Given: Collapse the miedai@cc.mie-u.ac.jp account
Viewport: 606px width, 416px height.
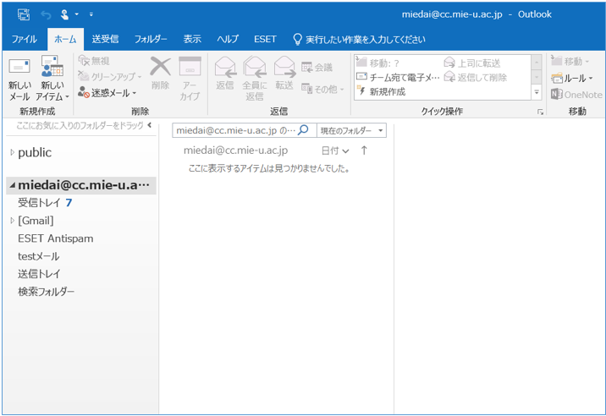Looking at the screenshot, I should coord(13,185).
